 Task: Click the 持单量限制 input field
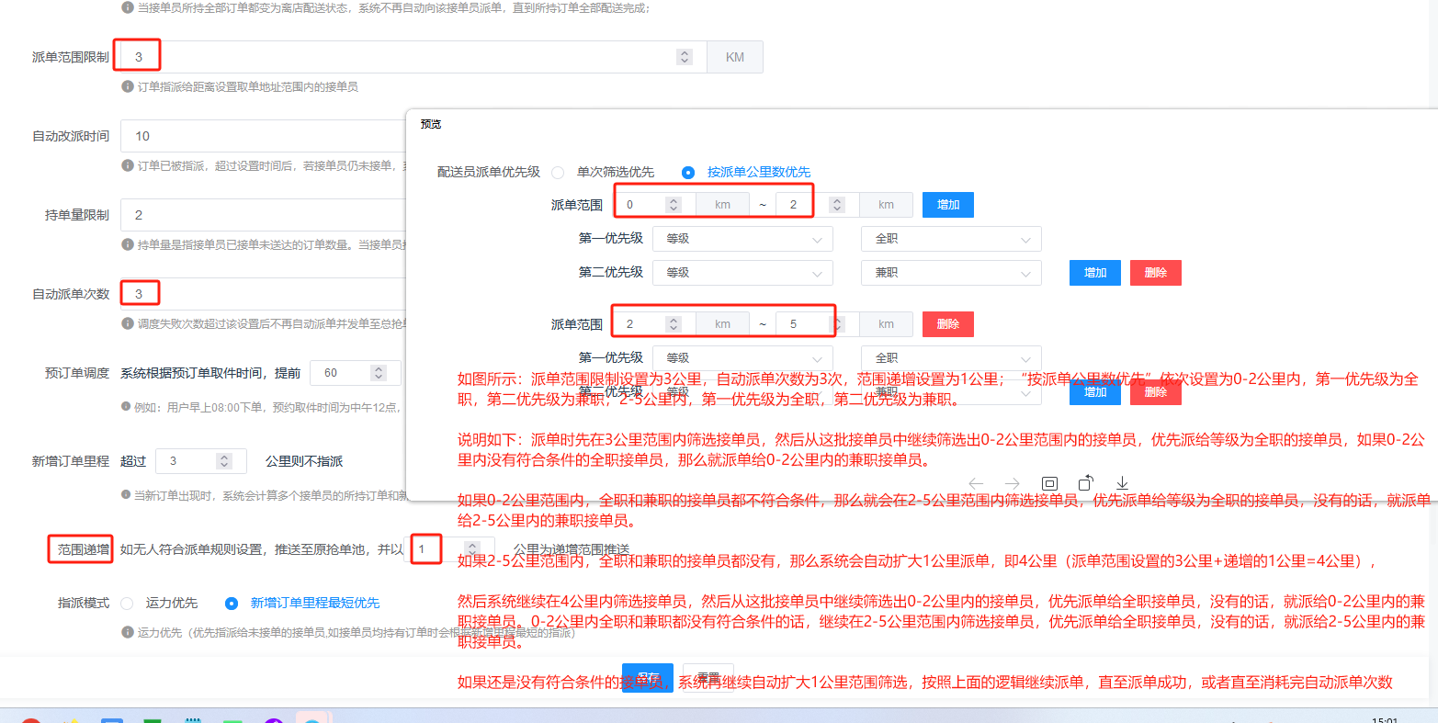pos(263,215)
